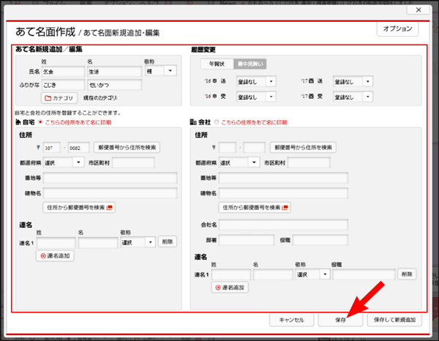Open the 敬称 様 dropdown
The image size is (439, 341).
click(x=161, y=71)
